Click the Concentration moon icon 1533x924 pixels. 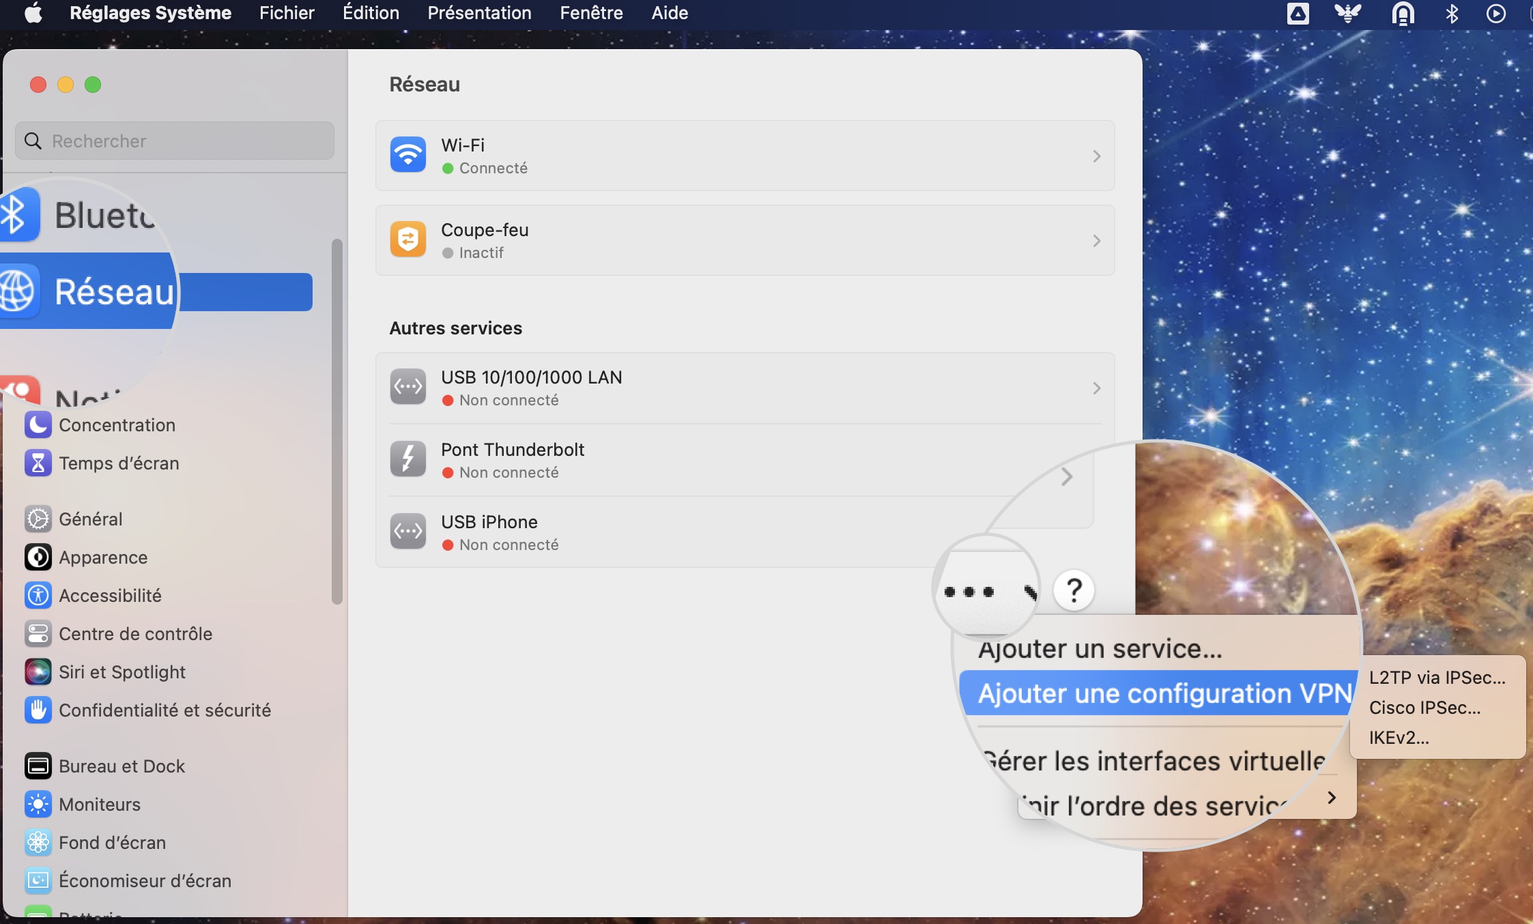click(38, 424)
